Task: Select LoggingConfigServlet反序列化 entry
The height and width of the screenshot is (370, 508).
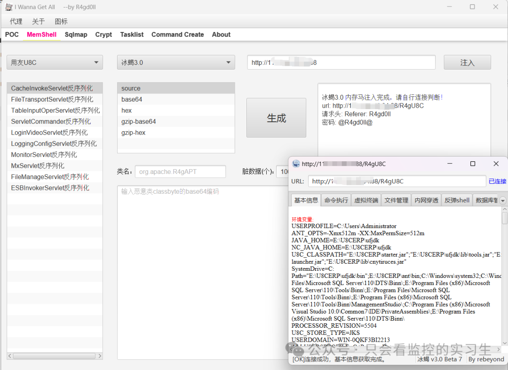Action: click(55, 143)
